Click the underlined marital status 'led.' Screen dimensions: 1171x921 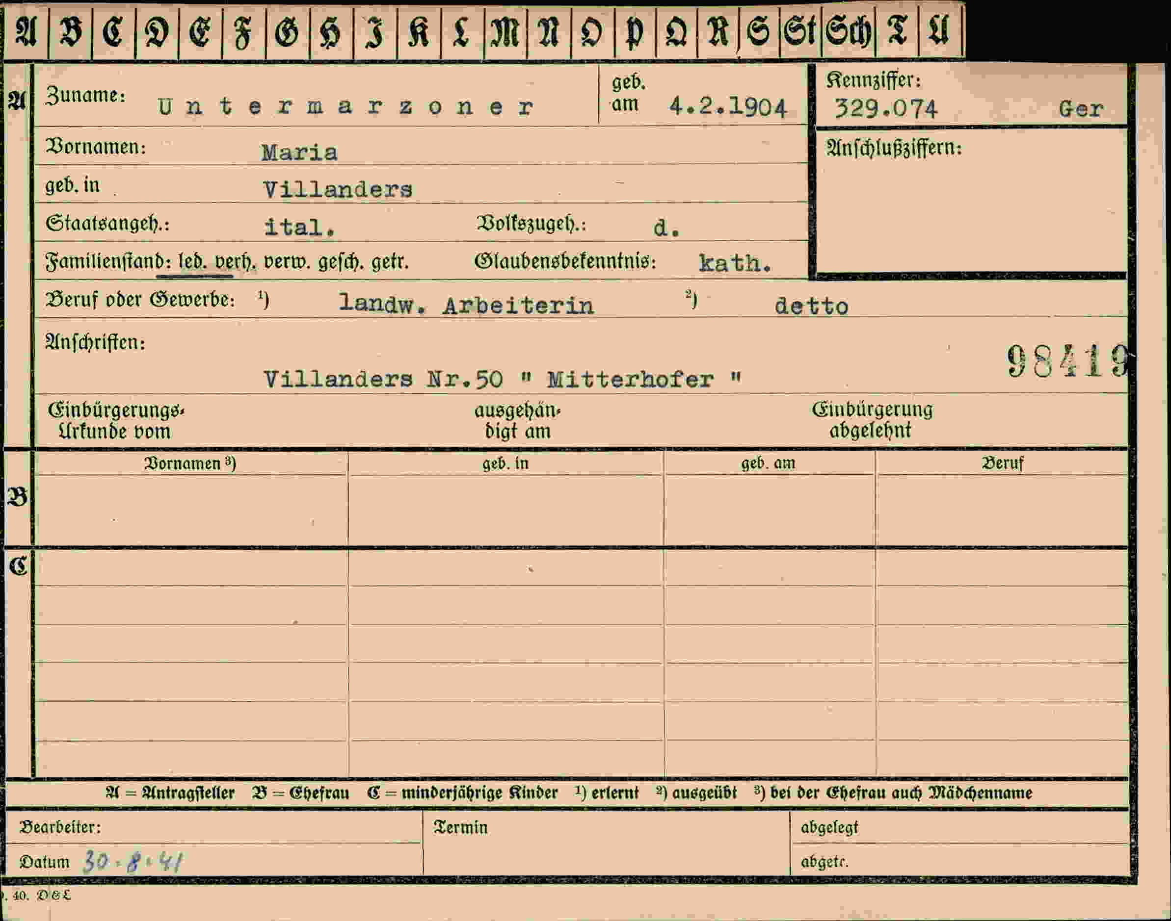pyautogui.click(x=193, y=262)
